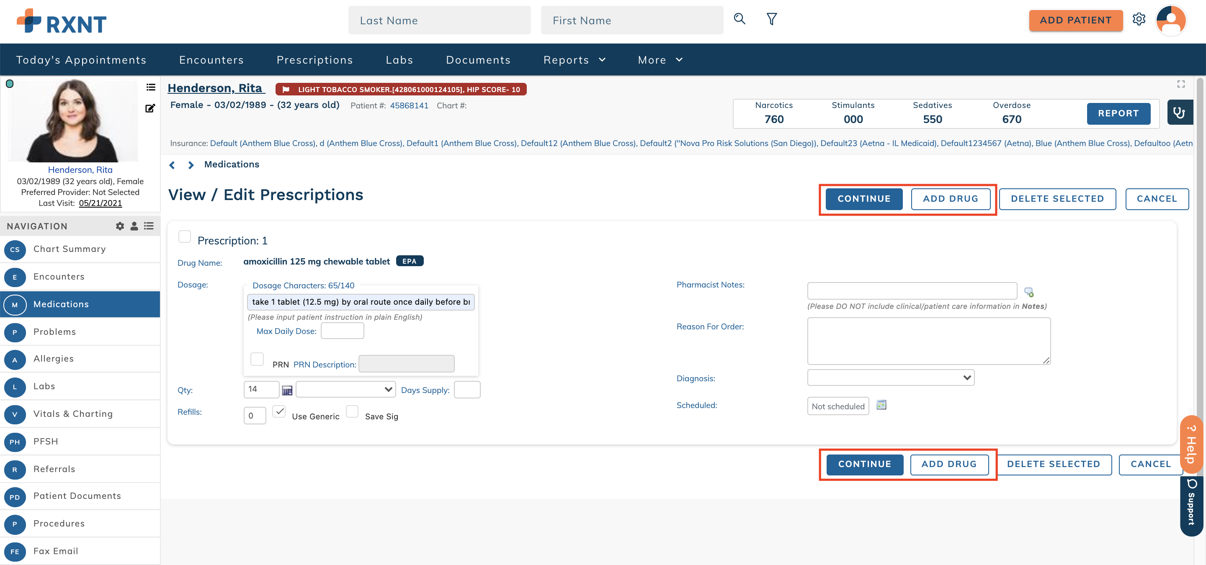Open Today's Appointments

point(81,60)
